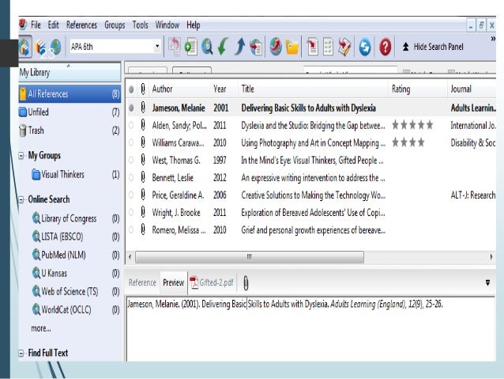The image size is (504, 379).
Task: Click the Insert Citation toolbar icon
Action: pos(312,47)
